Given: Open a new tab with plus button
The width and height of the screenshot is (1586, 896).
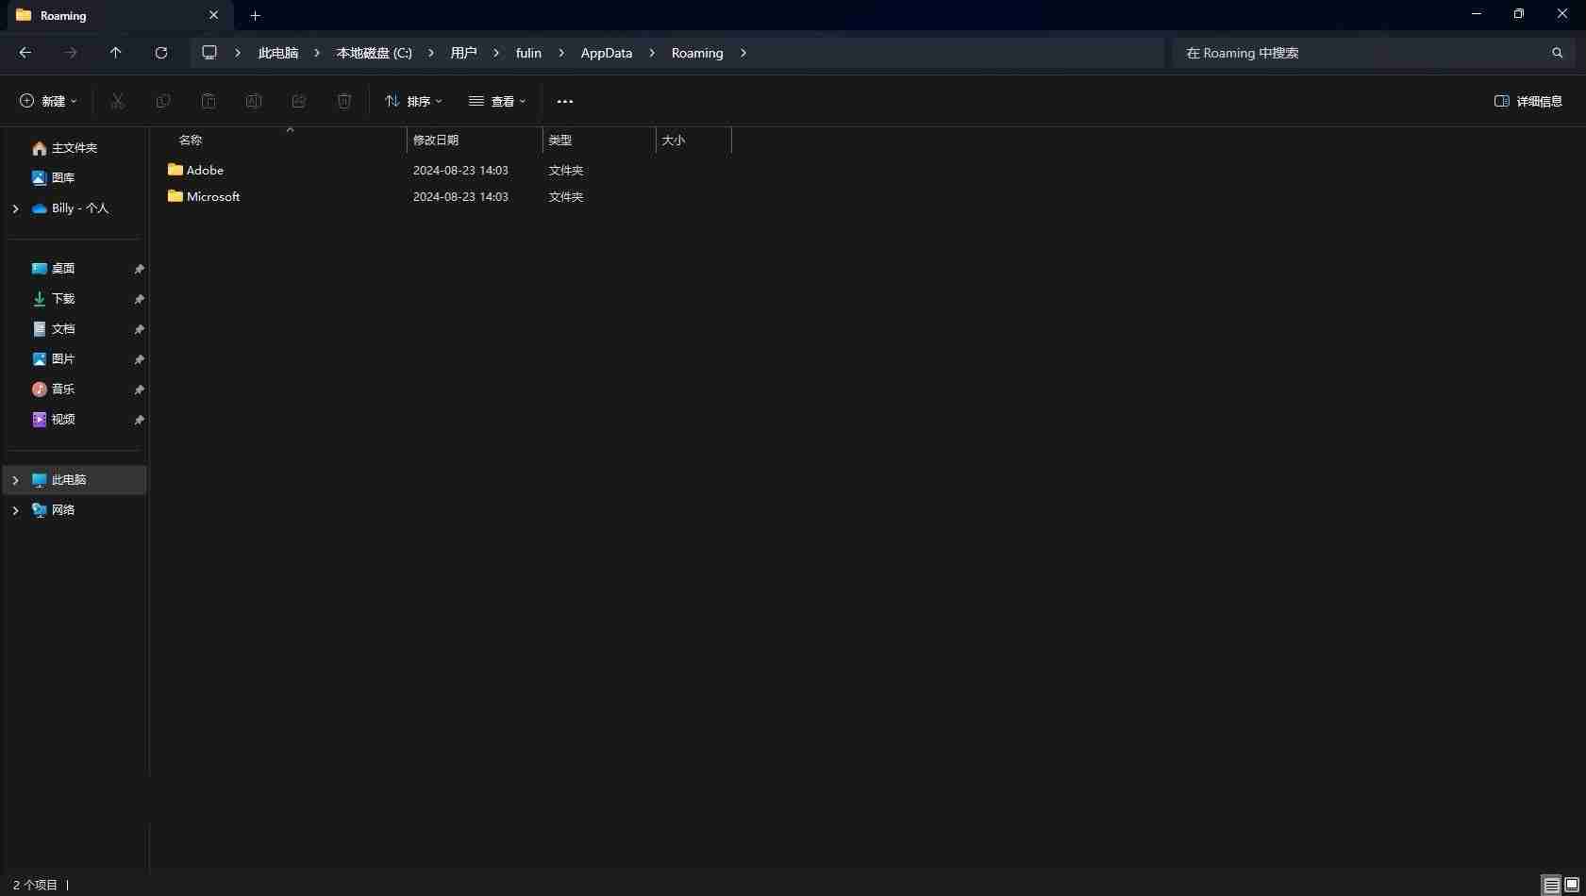Looking at the screenshot, I should [255, 15].
